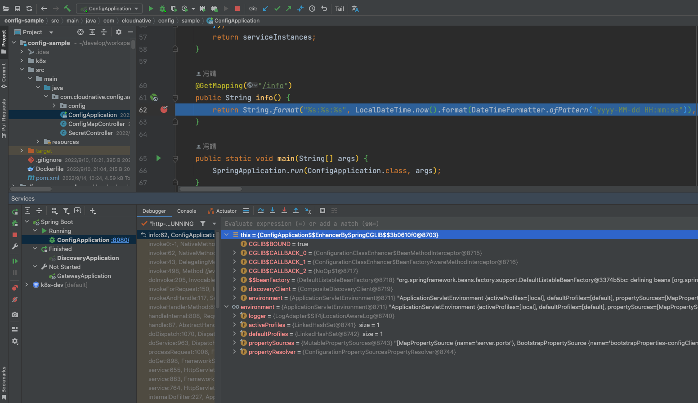Viewport: 698px width, 403px height.
Task: Stop the running application (red square)
Action: pyautogui.click(x=237, y=9)
